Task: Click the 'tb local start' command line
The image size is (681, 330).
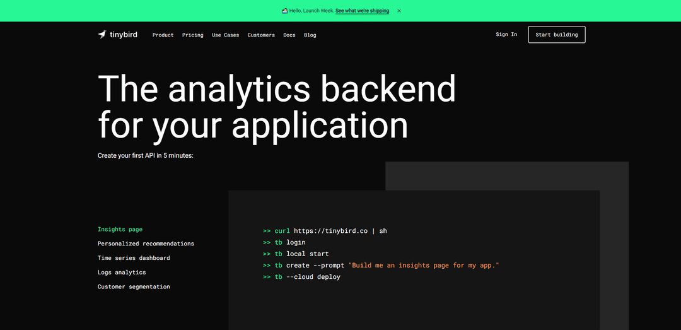Action: (296, 254)
